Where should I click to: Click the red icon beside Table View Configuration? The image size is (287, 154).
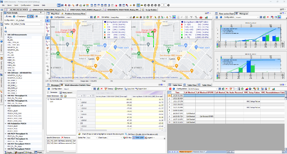coord(170,89)
